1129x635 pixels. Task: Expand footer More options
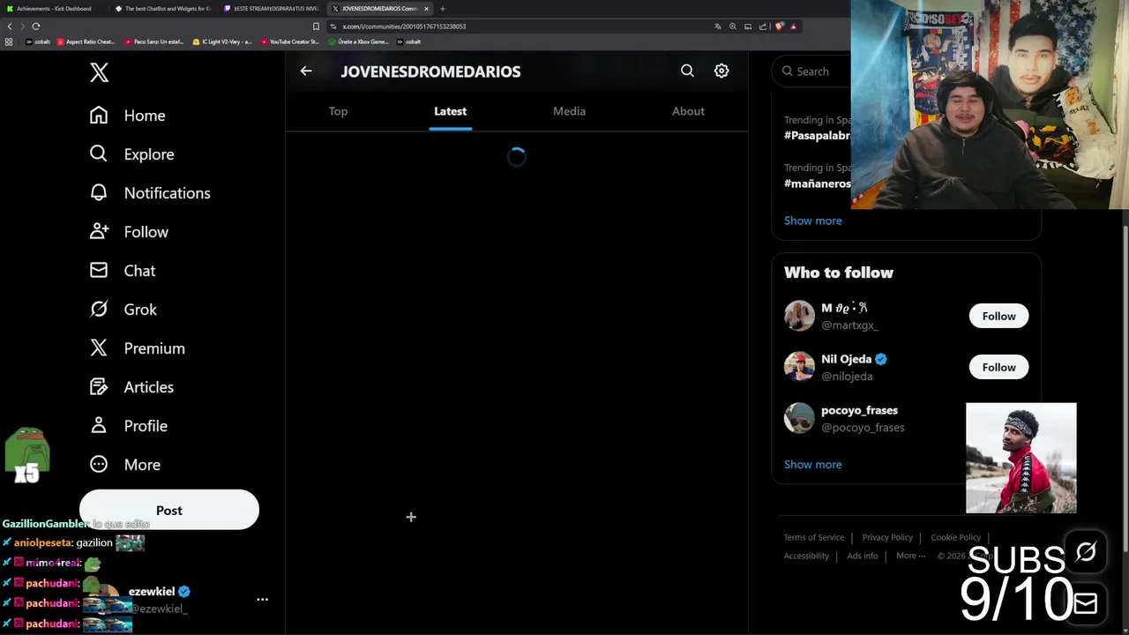[911, 556]
